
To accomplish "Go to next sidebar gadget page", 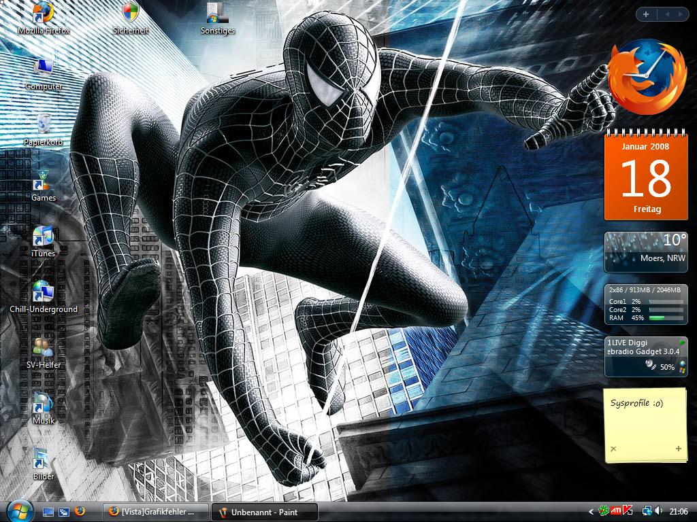I will [680, 14].
